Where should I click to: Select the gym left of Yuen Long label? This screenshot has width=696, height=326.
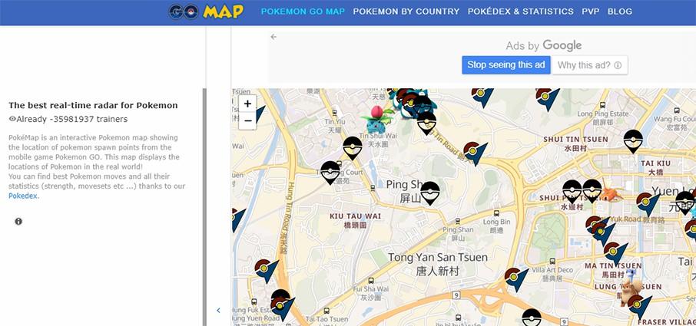pos(648,204)
